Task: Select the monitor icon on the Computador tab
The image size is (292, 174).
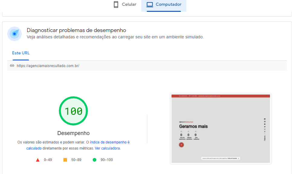Action: [150, 4]
